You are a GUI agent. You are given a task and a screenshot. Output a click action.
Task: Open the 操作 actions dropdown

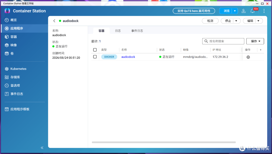pyautogui.click(x=255, y=41)
